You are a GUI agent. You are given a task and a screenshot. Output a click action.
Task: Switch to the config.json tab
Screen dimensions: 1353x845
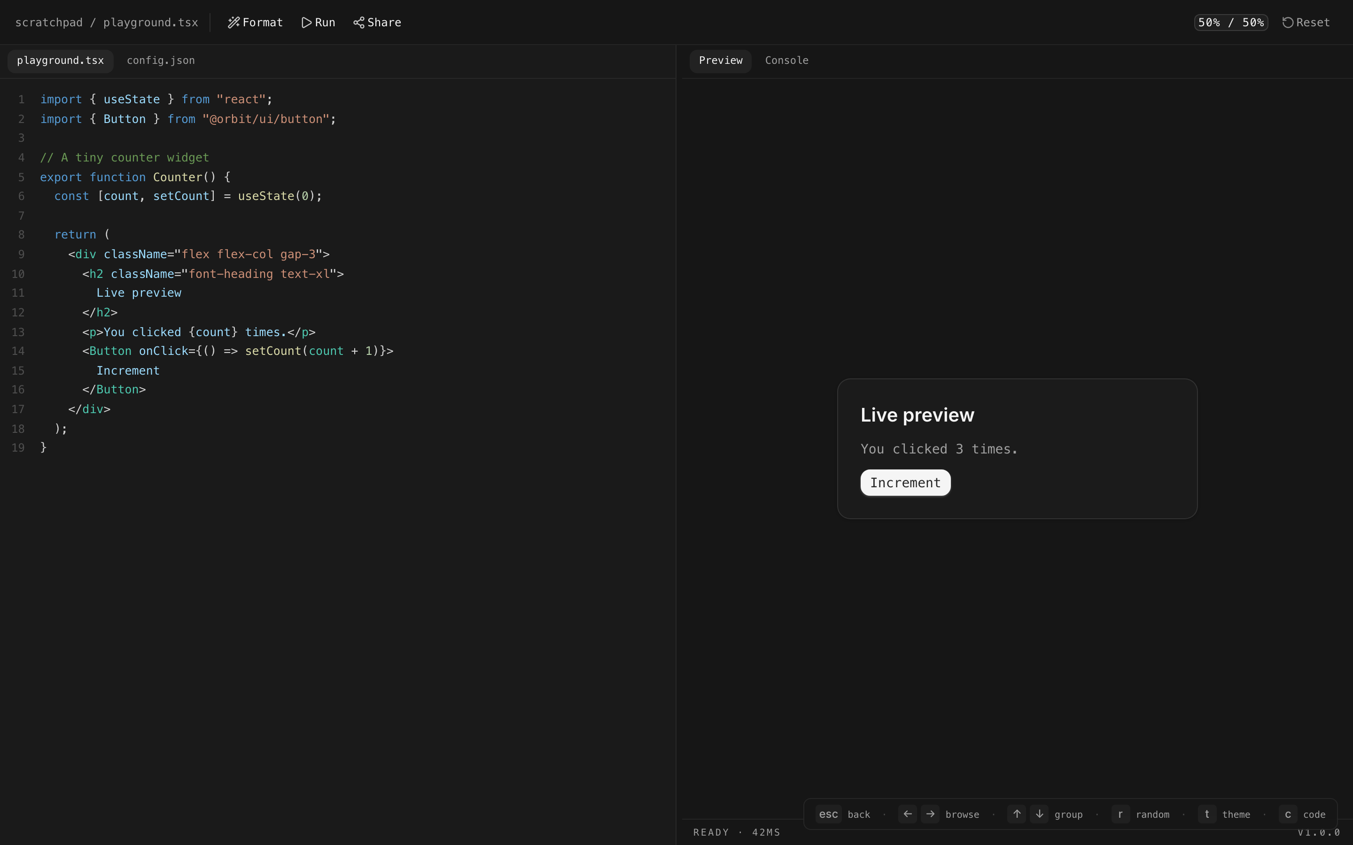coord(161,61)
